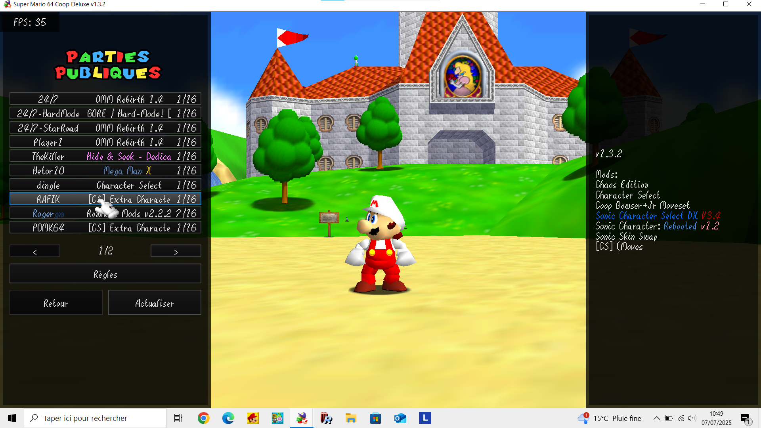Open the Règles button
Image resolution: width=761 pixels, height=428 pixels.
[x=105, y=274]
